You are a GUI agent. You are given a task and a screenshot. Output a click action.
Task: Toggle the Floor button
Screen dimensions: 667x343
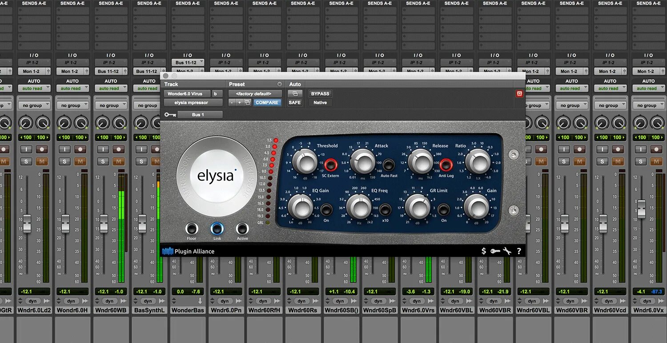point(192,229)
